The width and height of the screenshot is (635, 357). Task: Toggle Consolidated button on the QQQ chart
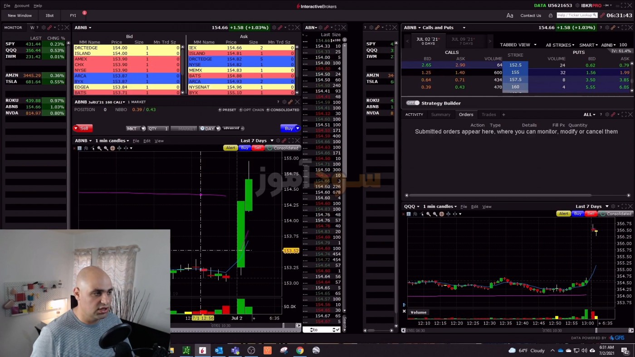click(x=615, y=214)
